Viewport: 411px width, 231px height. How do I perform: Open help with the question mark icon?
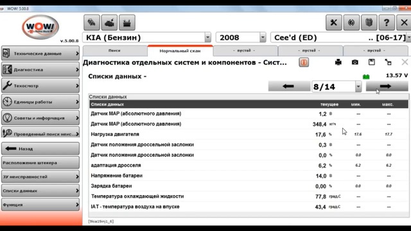click(387, 22)
